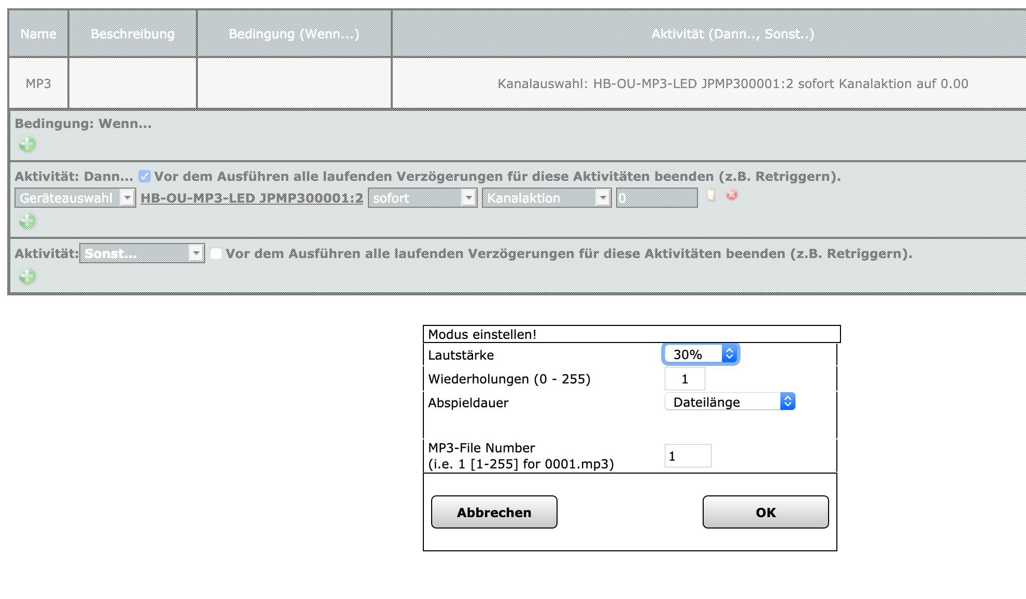The width and height of the screenshot is (1026, 599).
Task: Uncheck the Dann retrigger delays checkbox
Action: click(145, 177)
